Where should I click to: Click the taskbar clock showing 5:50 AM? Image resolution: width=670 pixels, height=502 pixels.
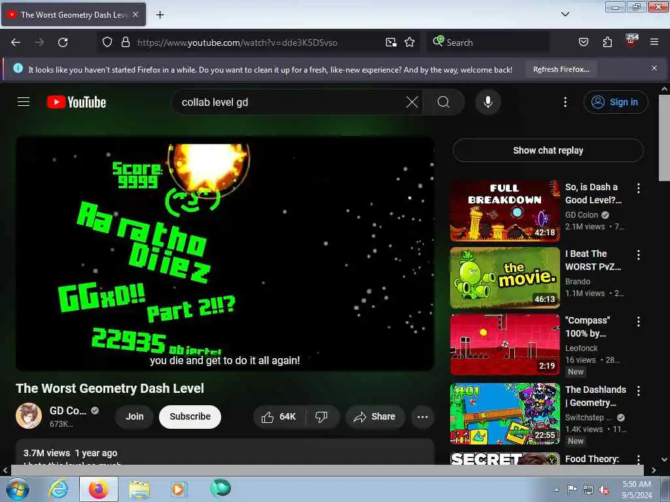(637, 490)
